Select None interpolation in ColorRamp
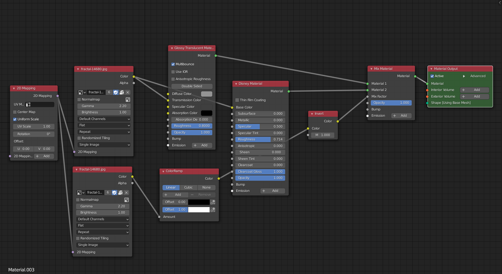This screenshot has width=502, height=274. click(x=206, y=188)
